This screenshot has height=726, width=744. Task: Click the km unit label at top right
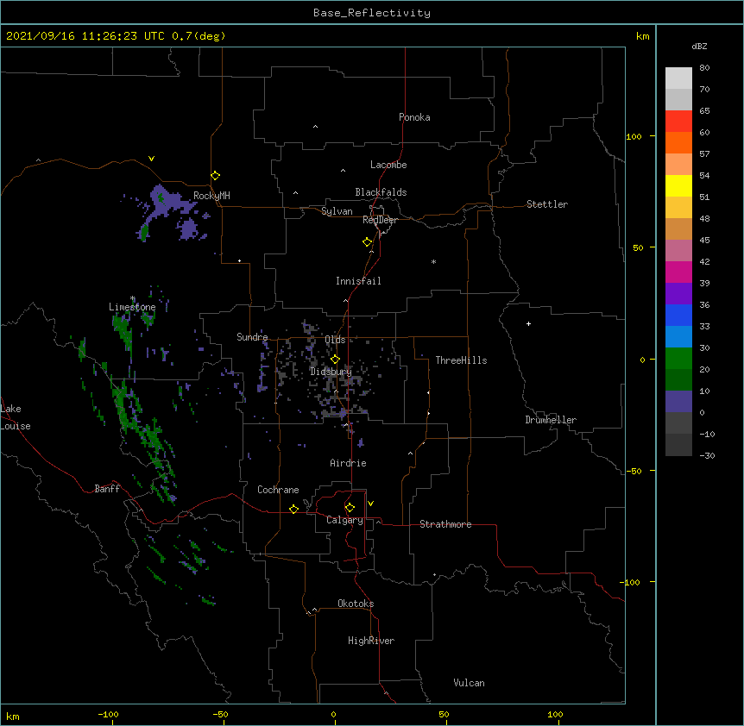[x=642, y=36]
